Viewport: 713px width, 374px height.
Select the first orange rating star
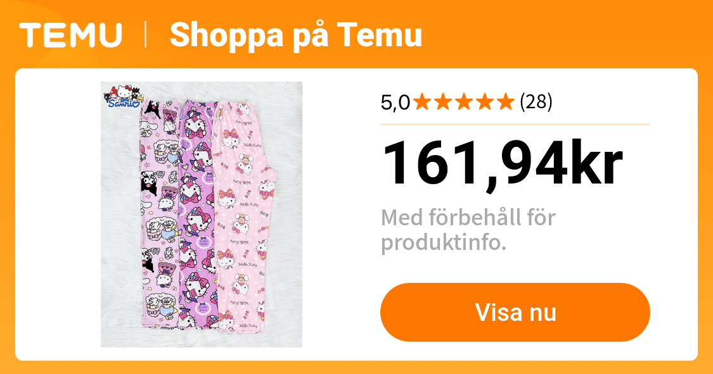click(422, 101)
